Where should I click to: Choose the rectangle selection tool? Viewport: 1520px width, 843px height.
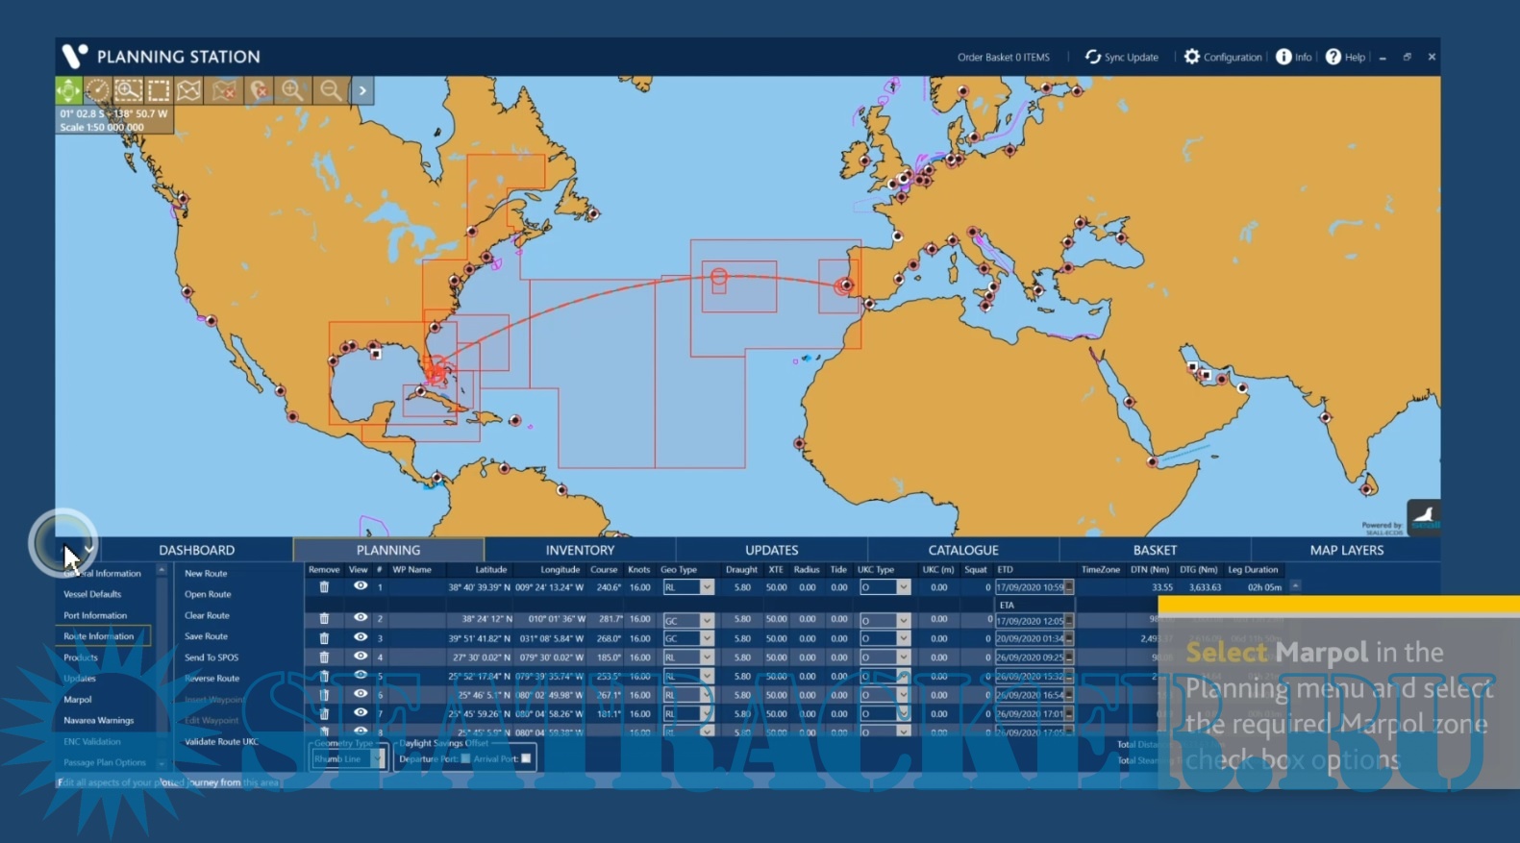click(x=159, y=90)
